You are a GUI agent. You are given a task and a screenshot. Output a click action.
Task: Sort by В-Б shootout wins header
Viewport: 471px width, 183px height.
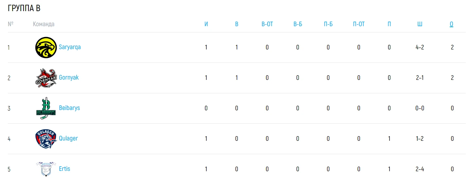(298, 24)
